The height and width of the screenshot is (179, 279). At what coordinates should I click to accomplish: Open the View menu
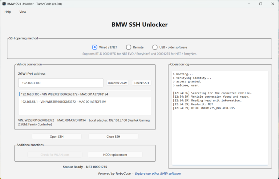[23, 12]
